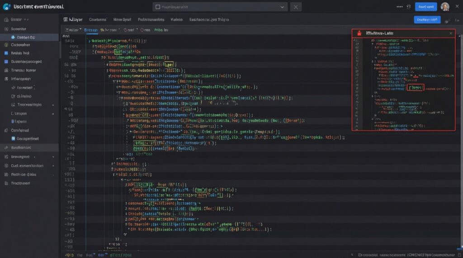
Task: Toggle the red circle option in the editor sub-toolbar
Action: click(x=142, y=30)
